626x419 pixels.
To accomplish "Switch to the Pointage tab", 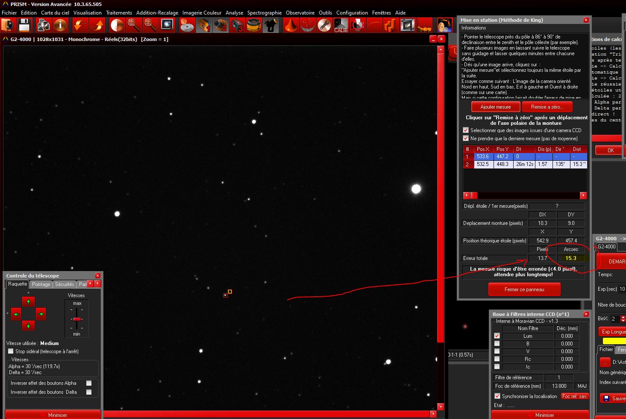I will point(41,284).
